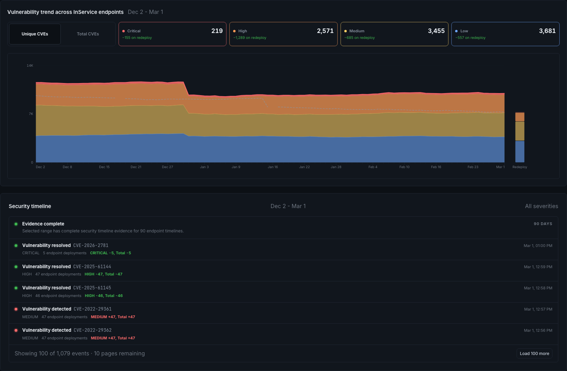The width and height of the screenshot is (567, 371).
Task: Click the red dot for CVE-2022-29362
Action: click(x=16, y=330)
